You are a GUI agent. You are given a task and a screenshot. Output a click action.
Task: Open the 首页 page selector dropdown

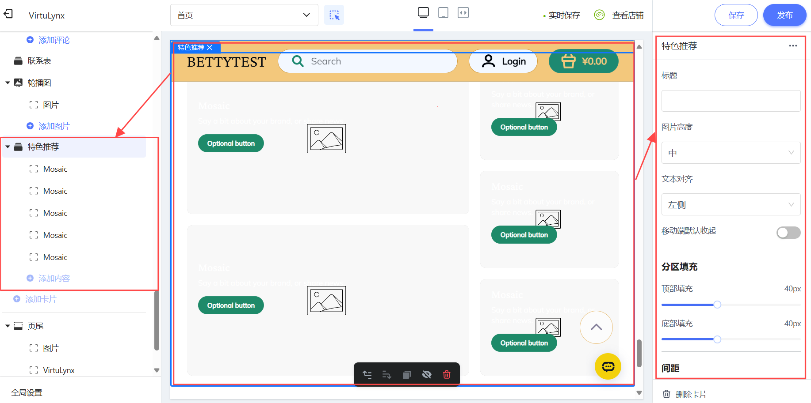pos(244,15)
